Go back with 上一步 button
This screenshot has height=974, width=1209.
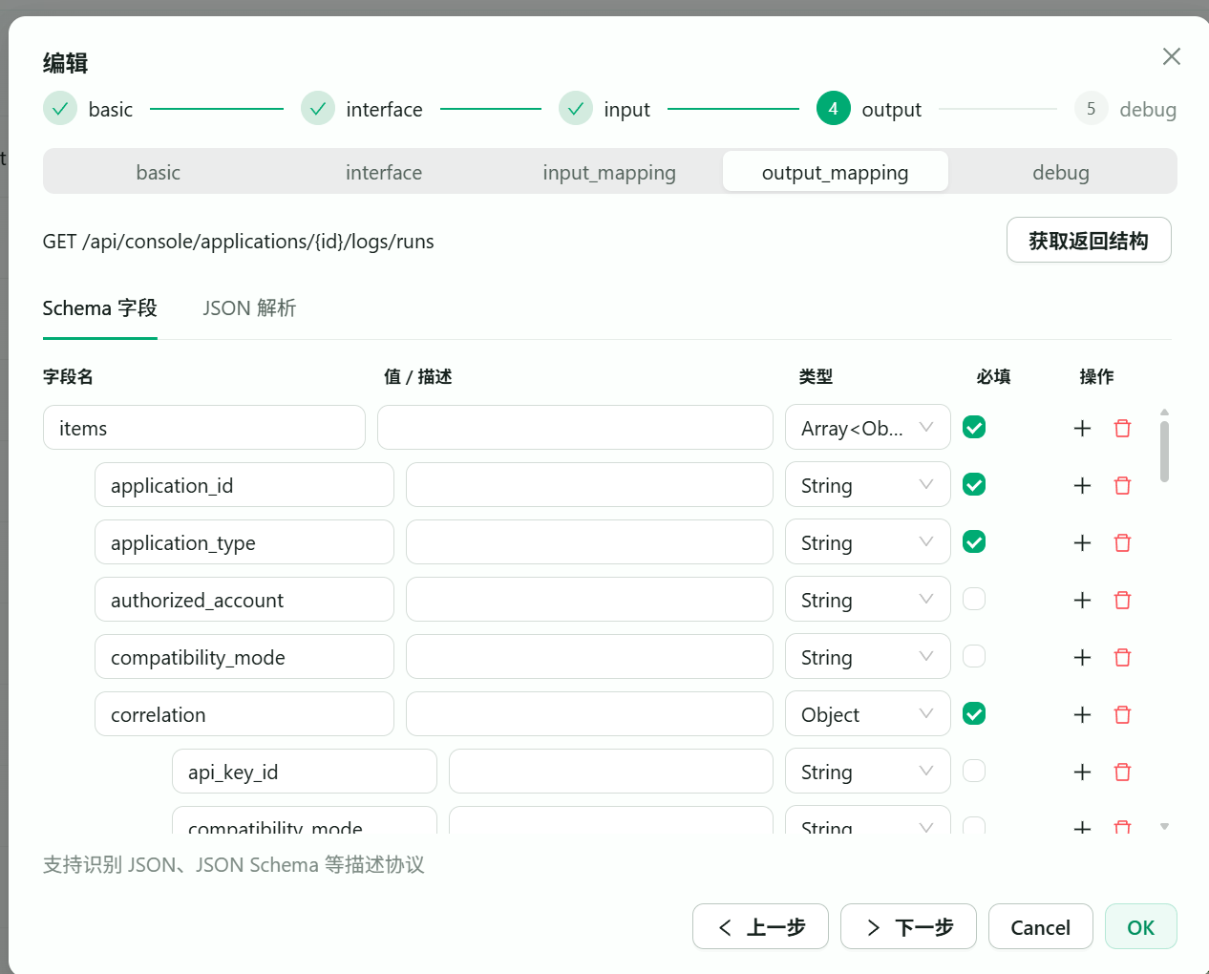(760, 926)
